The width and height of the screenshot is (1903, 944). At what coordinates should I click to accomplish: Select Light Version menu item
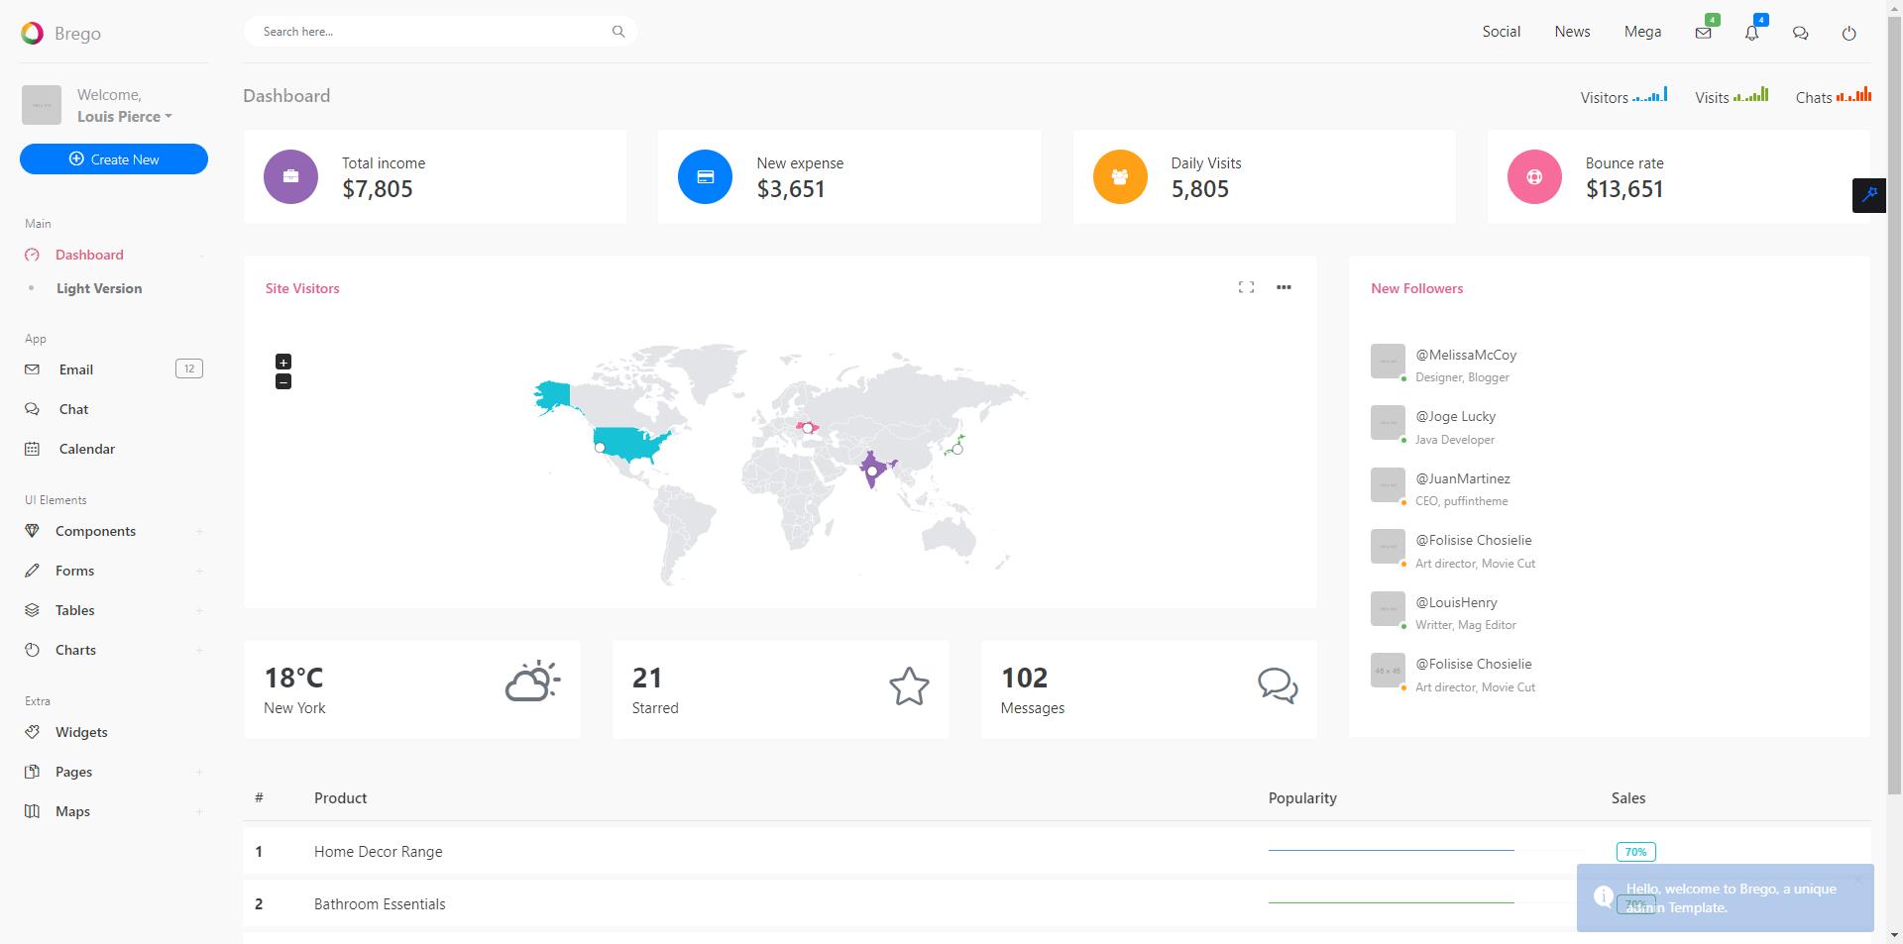coord(99,288)
